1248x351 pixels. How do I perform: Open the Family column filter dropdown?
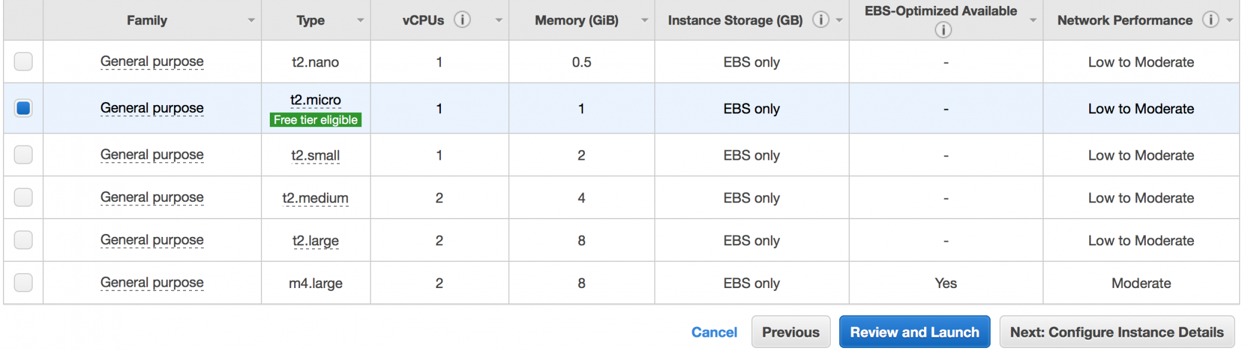(x=251, y=21)
